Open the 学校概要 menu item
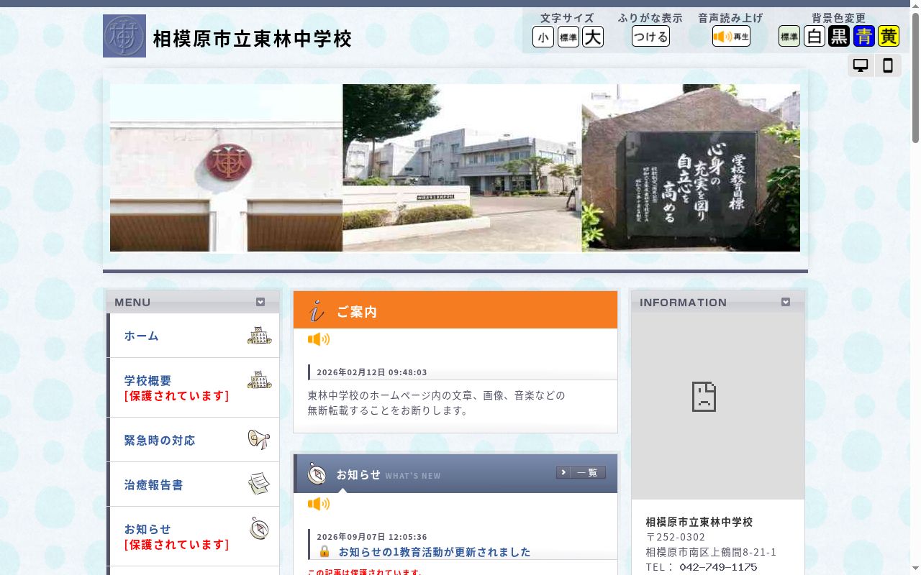This screenshot has width=921, height=575. click(x=193, y=388)
